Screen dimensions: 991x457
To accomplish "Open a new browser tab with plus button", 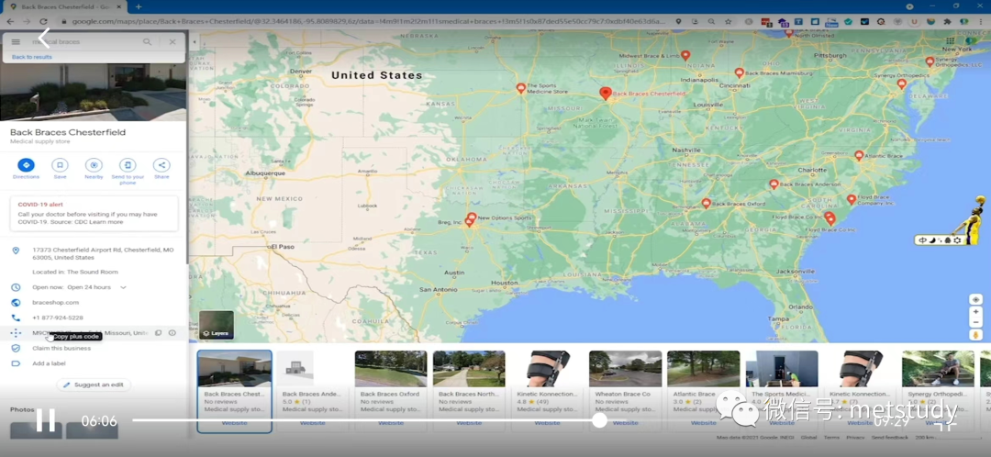I will tap(139, 6).
